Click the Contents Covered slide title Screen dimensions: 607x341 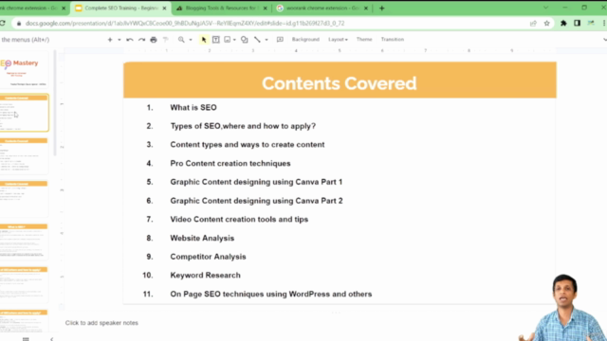click(340, 83)
